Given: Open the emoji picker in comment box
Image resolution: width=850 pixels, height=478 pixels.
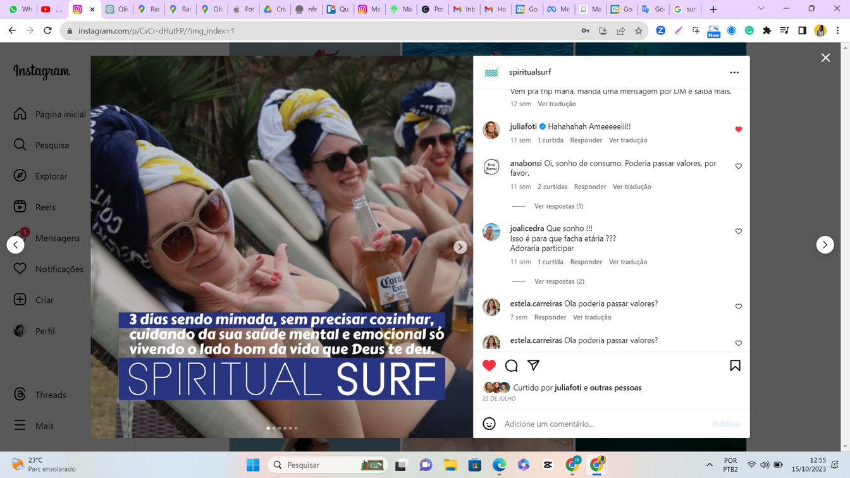Looking at the screenshot, I should pyautogui.click(x=489, y=424).
